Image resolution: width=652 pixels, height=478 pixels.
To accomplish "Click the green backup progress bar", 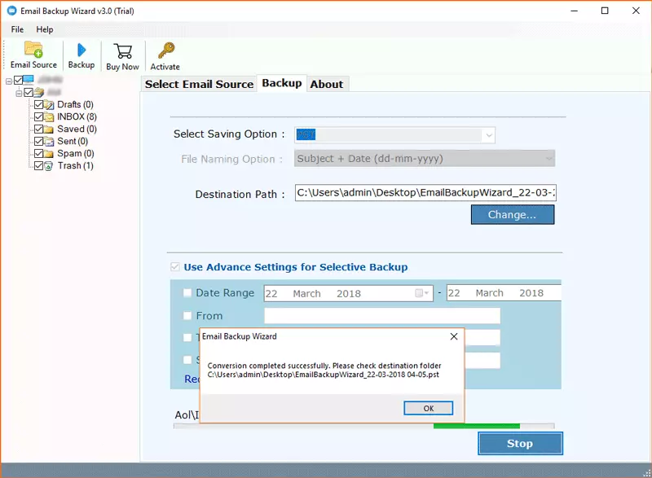I will pyautogui.click(x=477, y=426).
